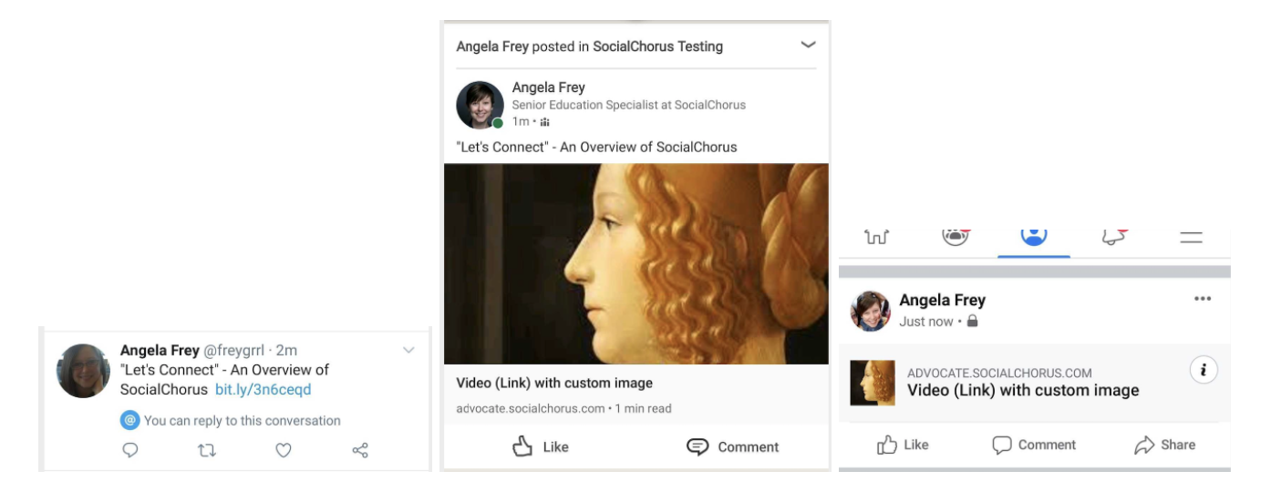Open the LinkedIn portrait painting preview image

tap(636, 264)
